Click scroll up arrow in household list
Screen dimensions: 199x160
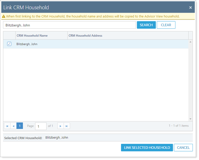click(x=190, y=42)
